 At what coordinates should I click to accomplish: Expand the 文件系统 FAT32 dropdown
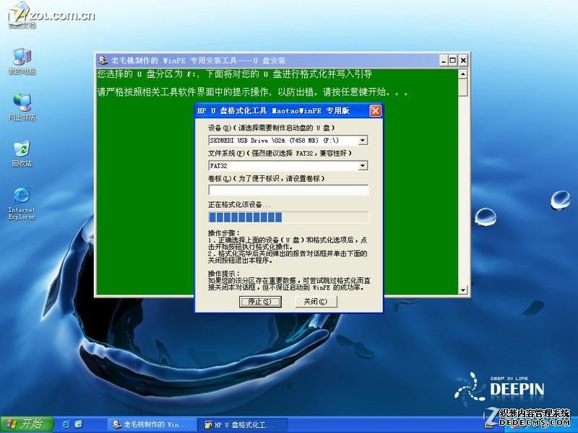click(x=363, y=166)
